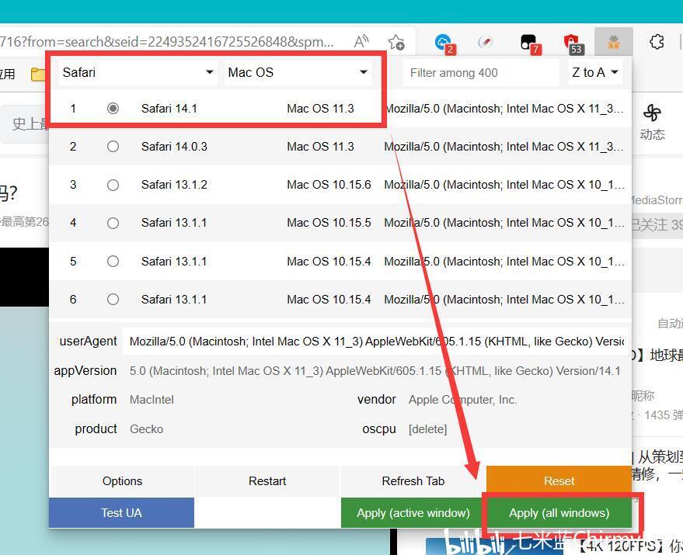Viewport: 683px width, 555px height.
Task: Click the blue Test UA button
Action: pyautogui.click(x=121, y=513)
